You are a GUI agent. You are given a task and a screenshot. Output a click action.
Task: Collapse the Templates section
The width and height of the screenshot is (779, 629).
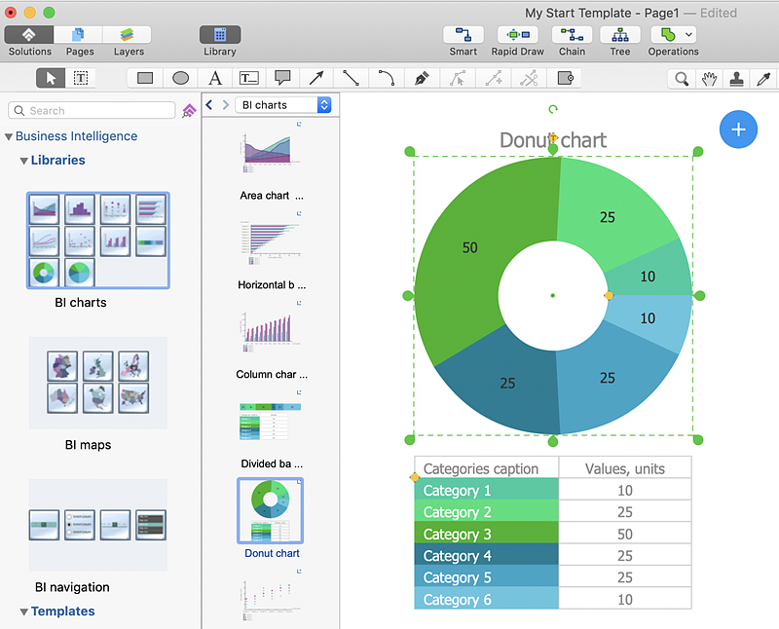(23, 611)
